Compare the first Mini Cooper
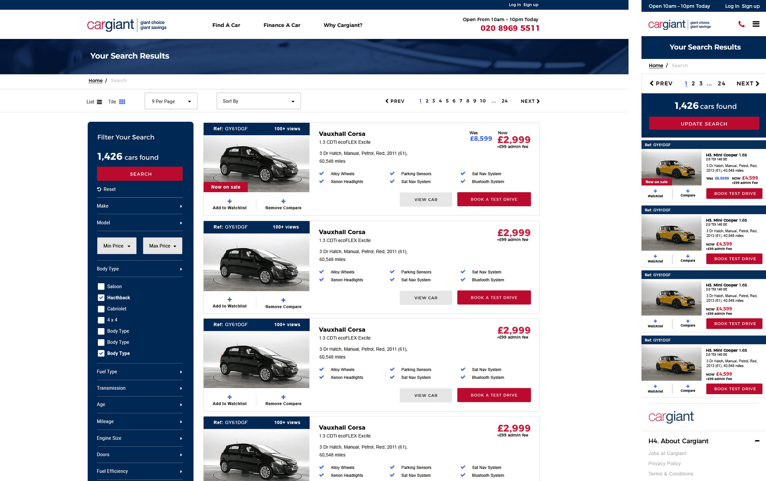This screenshot has width=766, height=481. (688, 193)
